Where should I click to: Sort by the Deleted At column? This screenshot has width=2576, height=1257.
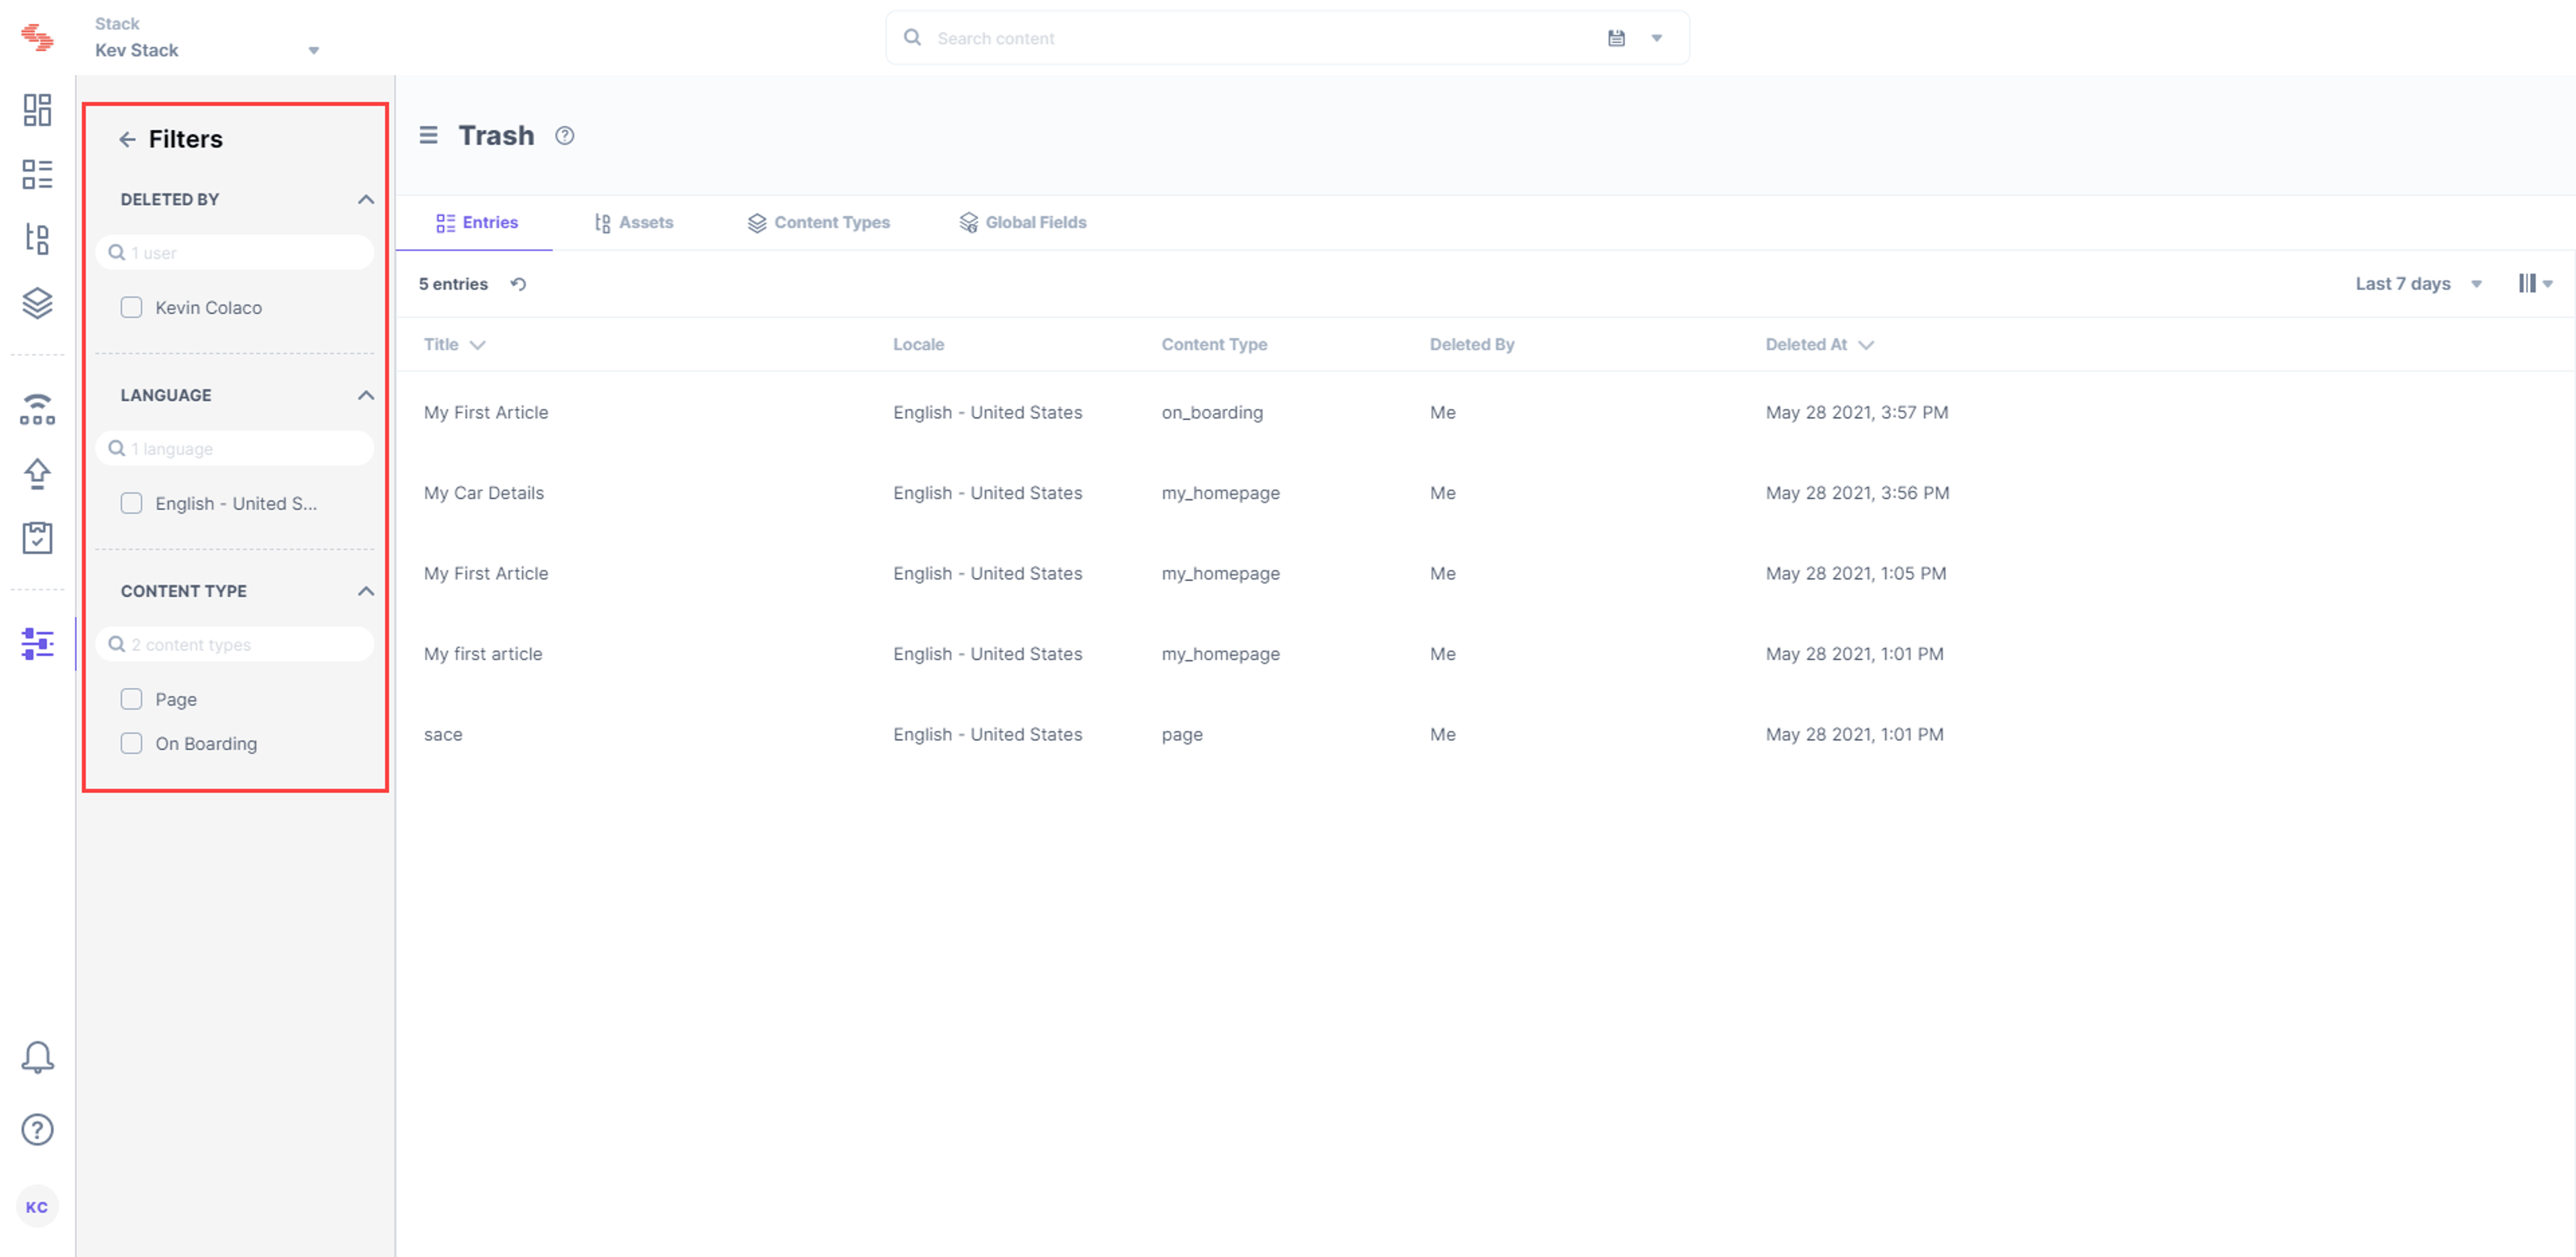point(1819,344)
